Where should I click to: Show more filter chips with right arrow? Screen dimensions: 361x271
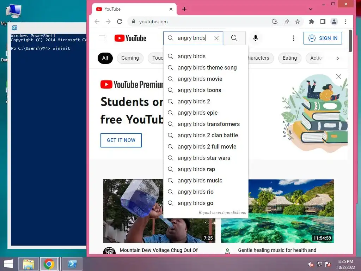coord(337,58)
